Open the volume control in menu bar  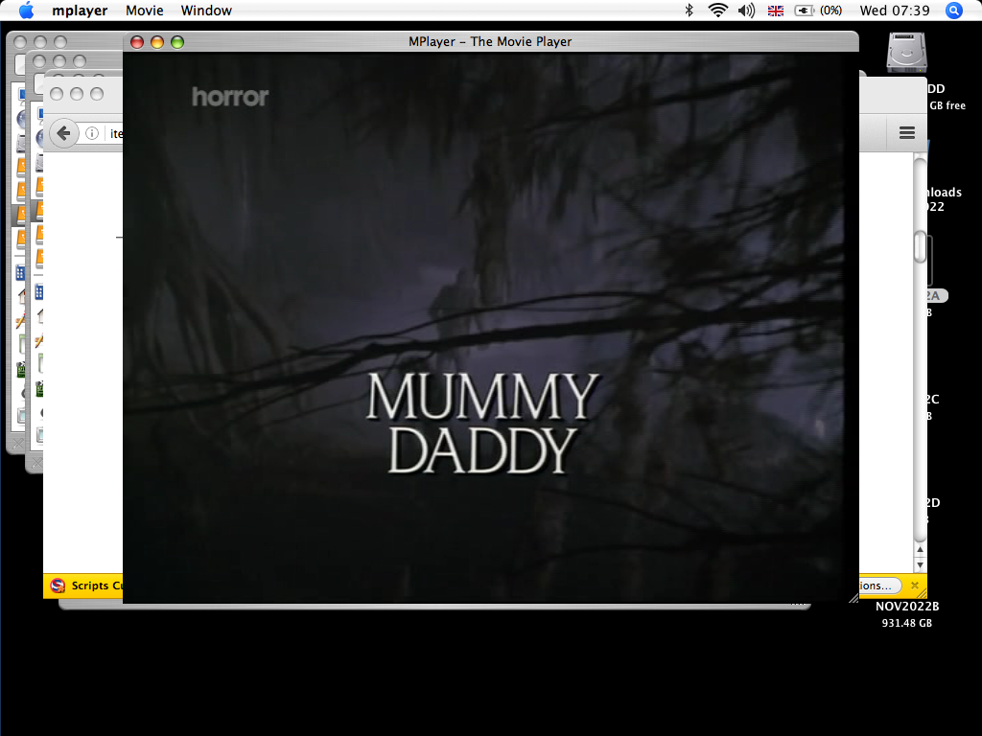pos(746,11)
